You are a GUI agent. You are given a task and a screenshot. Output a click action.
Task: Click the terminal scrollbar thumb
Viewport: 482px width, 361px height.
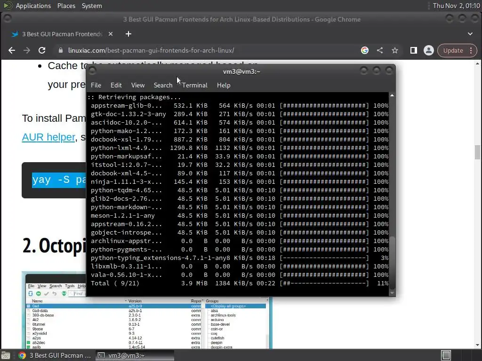tap(392, 262)
